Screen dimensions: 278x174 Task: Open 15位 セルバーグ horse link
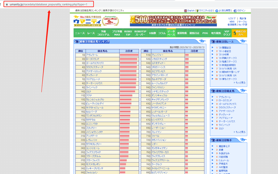91,112
